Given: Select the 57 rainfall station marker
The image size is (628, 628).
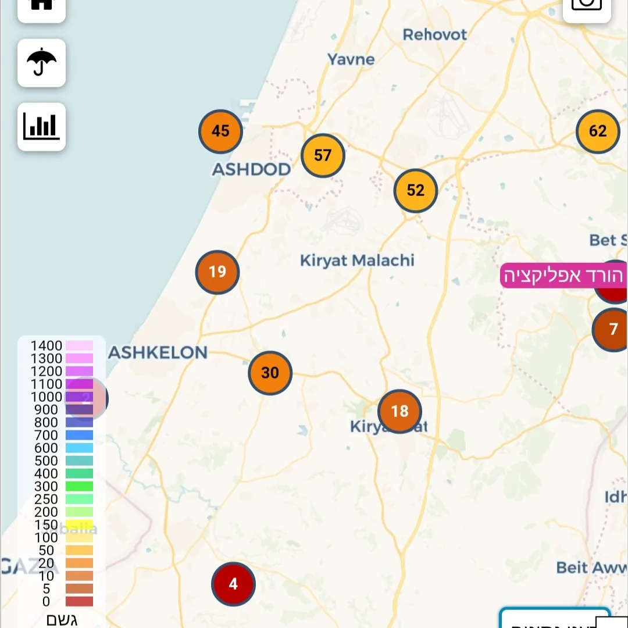Looking at the screenshot, I should pyautogui.click(x=323, y=155).
